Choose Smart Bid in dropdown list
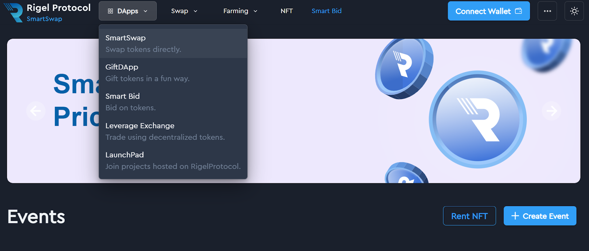589x251 pixels. click(173, 102)
